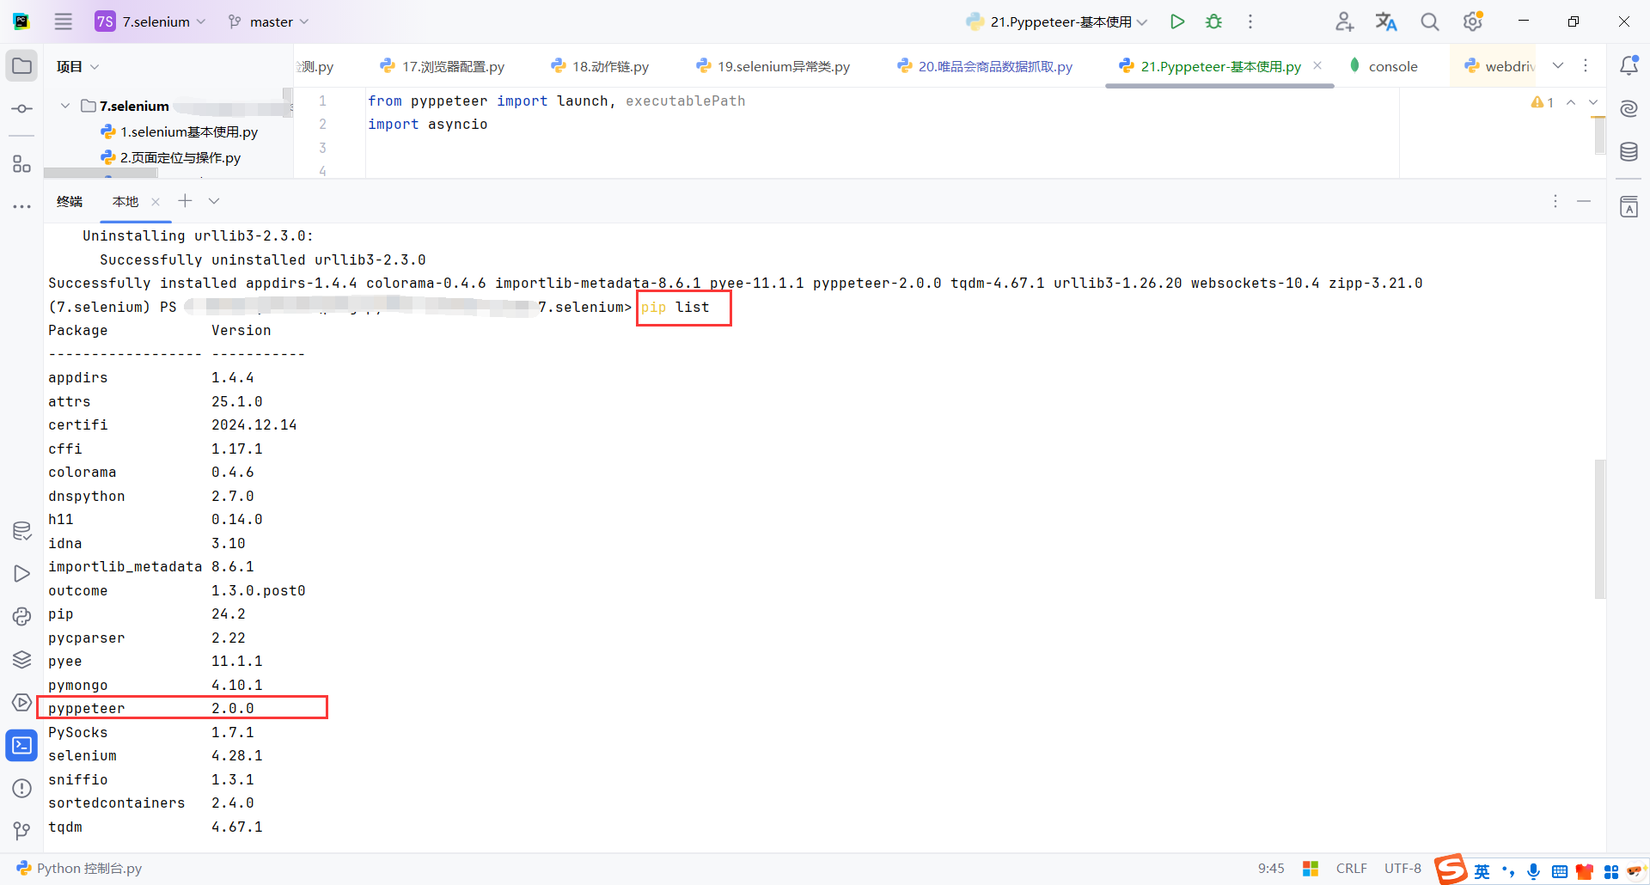
Task: Close the 本地 terminal tab
Action: pos(156,202)
